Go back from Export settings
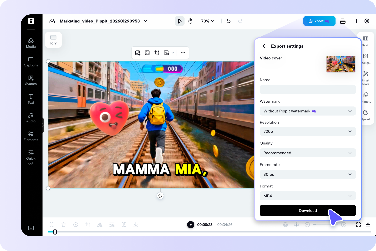This screenshot has height=251, width=376. coord(264,46)
